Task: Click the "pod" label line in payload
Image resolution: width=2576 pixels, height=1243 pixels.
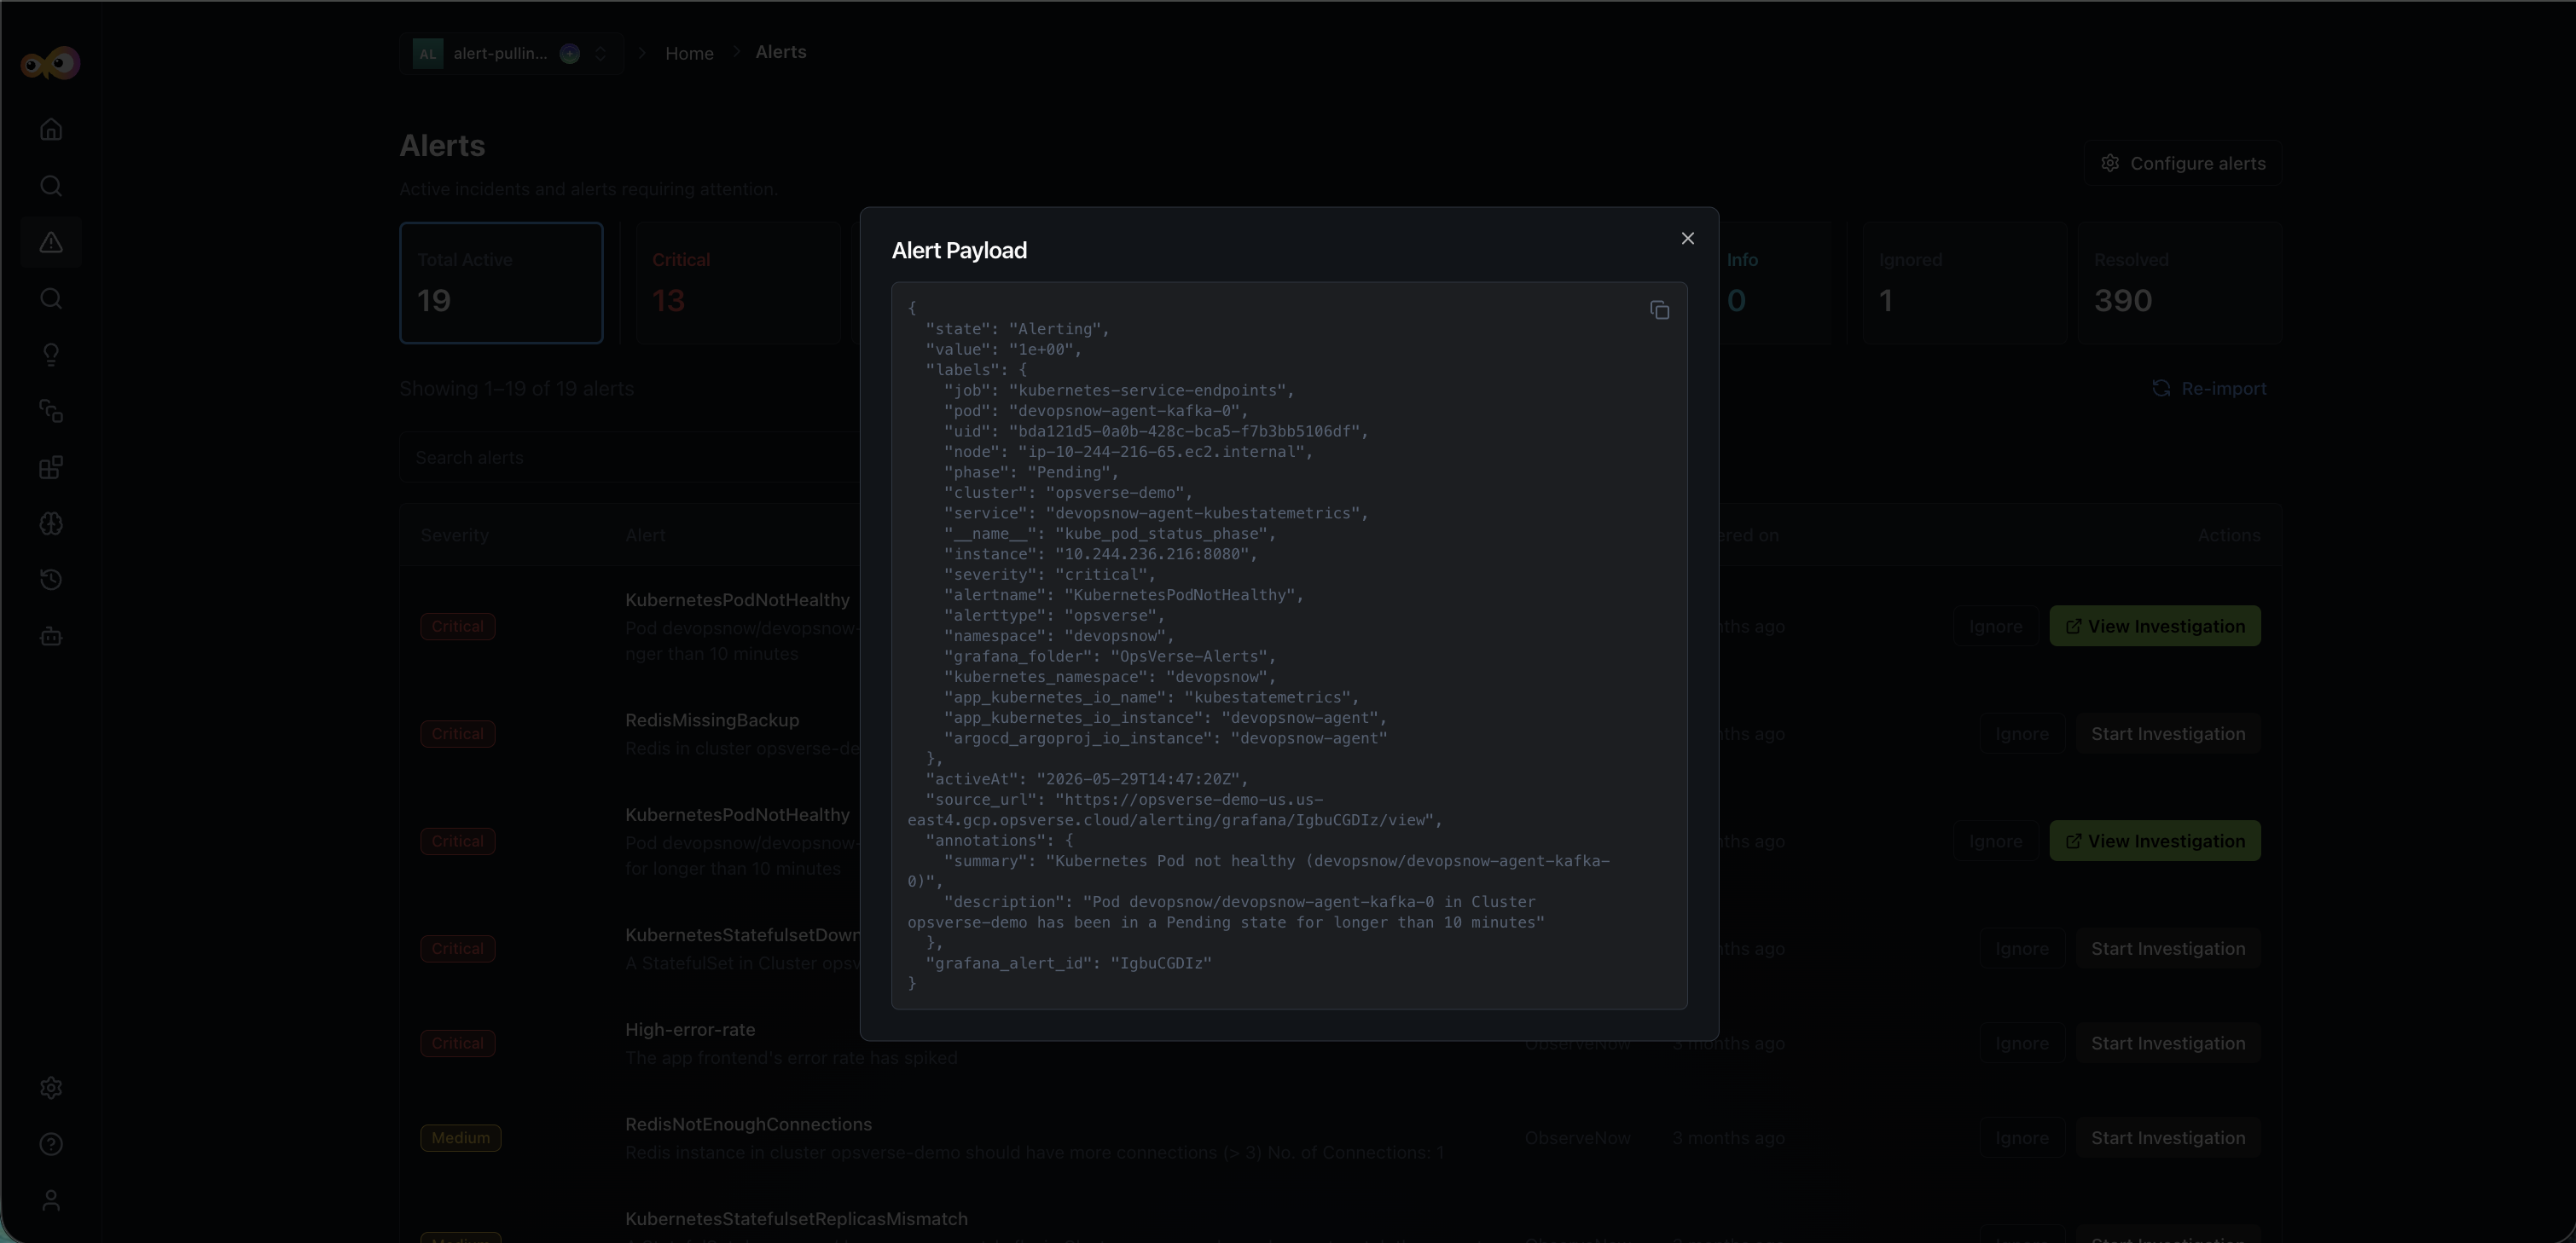Action: pos(1095,411)
